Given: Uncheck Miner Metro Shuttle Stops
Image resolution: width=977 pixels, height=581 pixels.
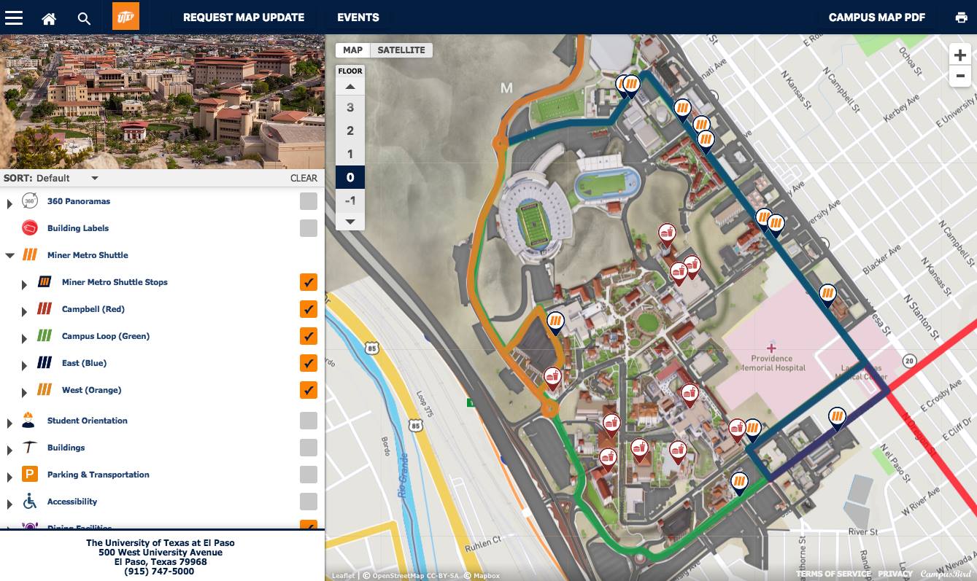Looking at the screenshot, I should pyautogui.click(x=309, y=282).
